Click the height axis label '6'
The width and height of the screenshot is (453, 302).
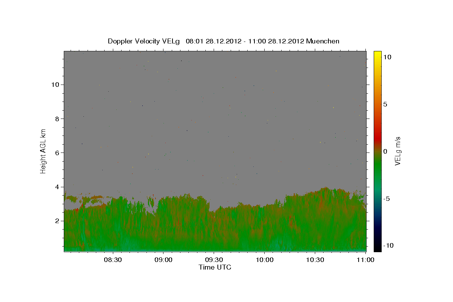click(x=57, y=153)
